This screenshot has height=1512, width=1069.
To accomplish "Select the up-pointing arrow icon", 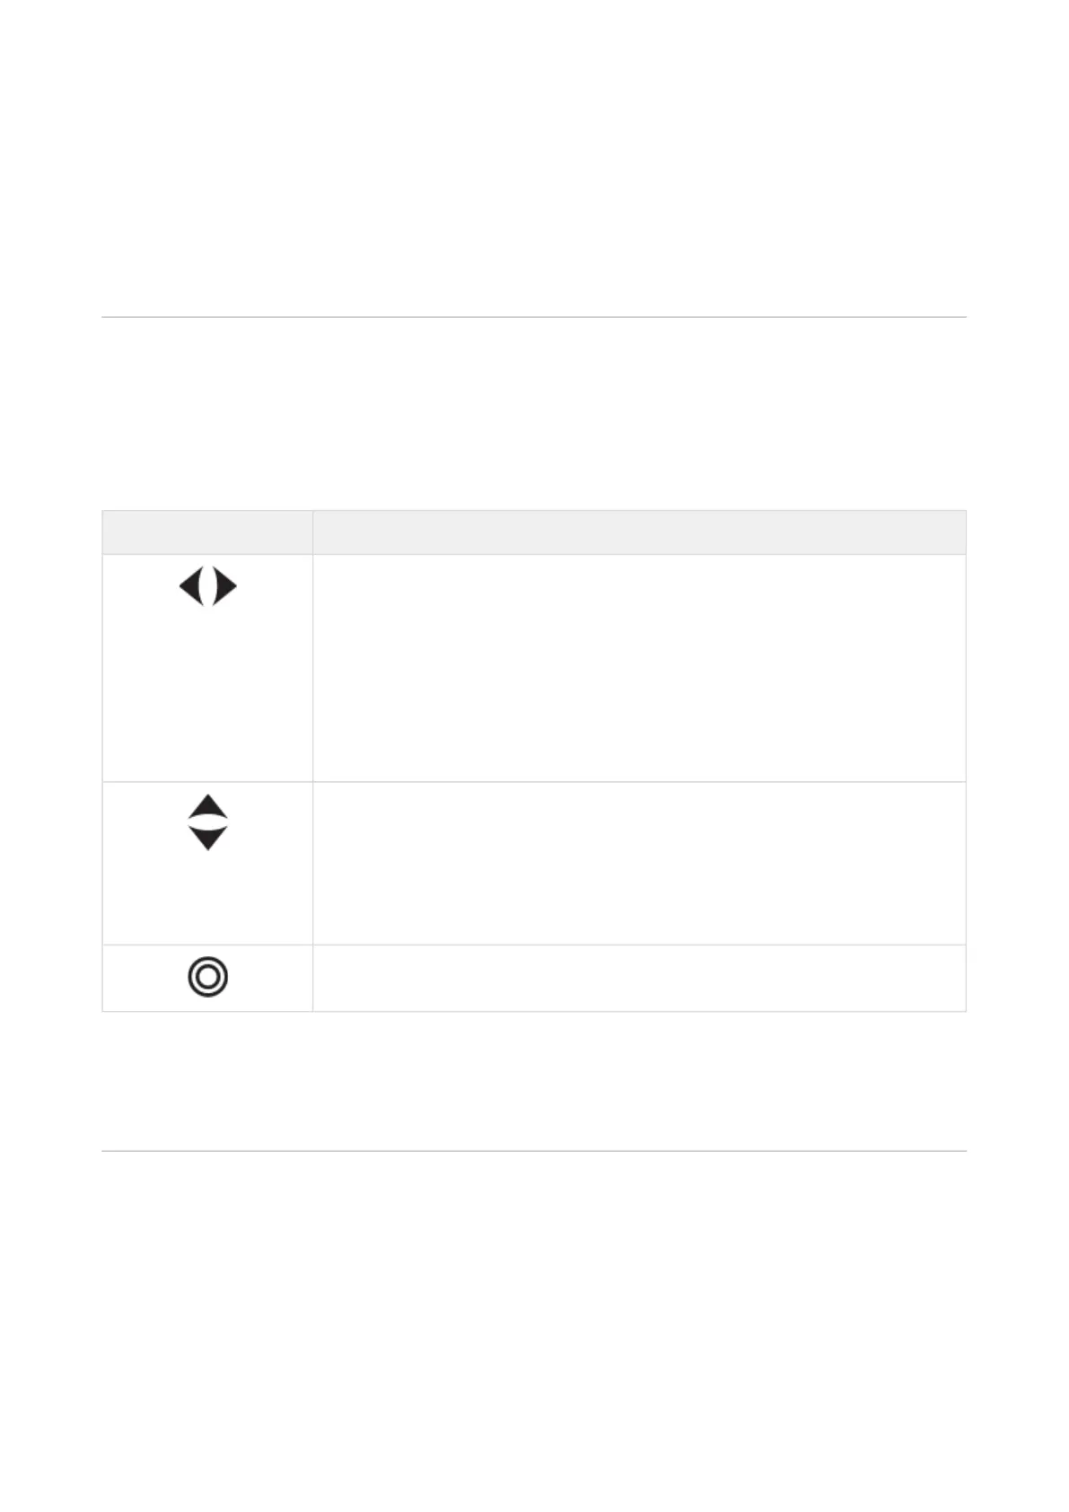I will [x=208, y=805].
